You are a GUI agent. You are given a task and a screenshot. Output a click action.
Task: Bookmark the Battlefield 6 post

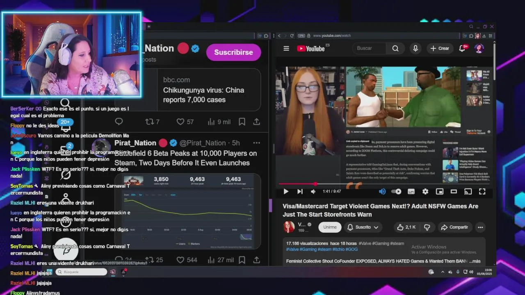coord(242,260)
